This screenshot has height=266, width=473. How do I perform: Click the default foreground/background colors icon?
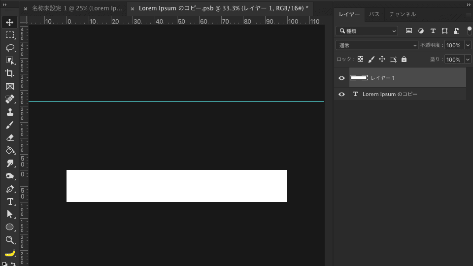tap(4, 264)
